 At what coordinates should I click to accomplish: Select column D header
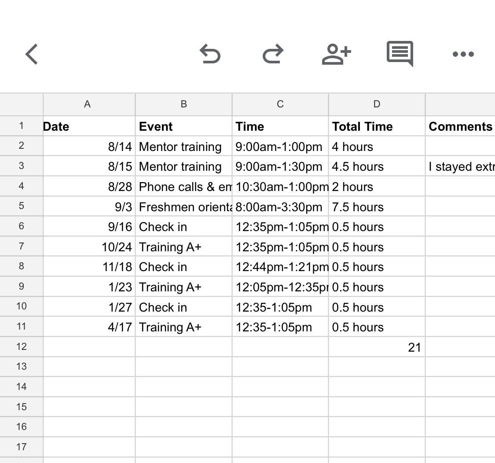(x=376, y=104)
